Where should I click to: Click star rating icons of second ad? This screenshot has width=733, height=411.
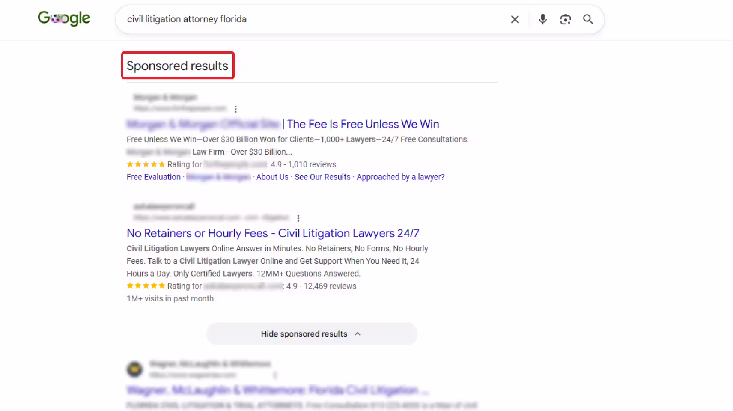point(146,286)
